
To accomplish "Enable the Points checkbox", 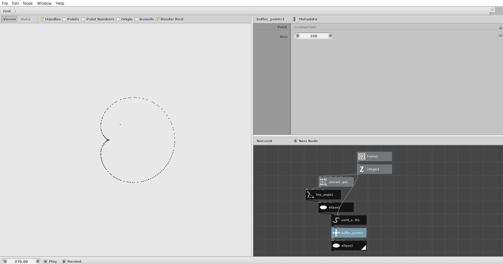I will pos(64,19).
